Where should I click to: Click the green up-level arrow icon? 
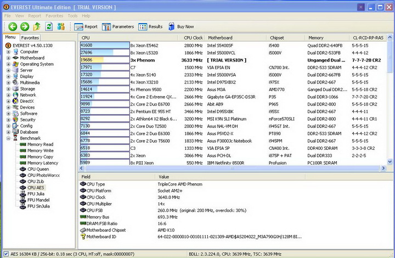tap(37, 26)
